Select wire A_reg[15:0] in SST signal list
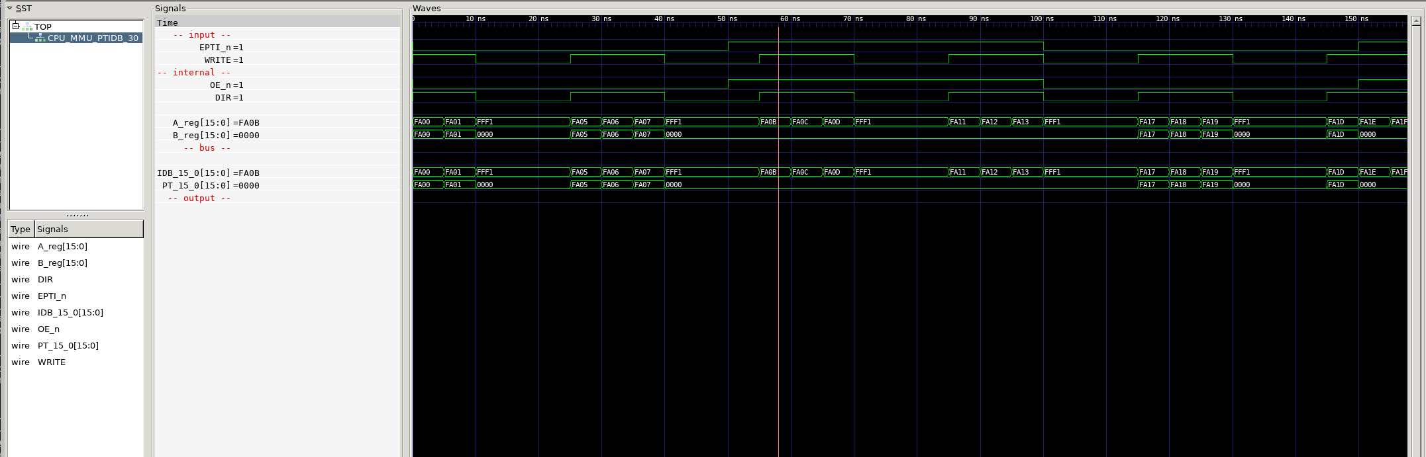The image size is (1426, 457). pos(76,246)
